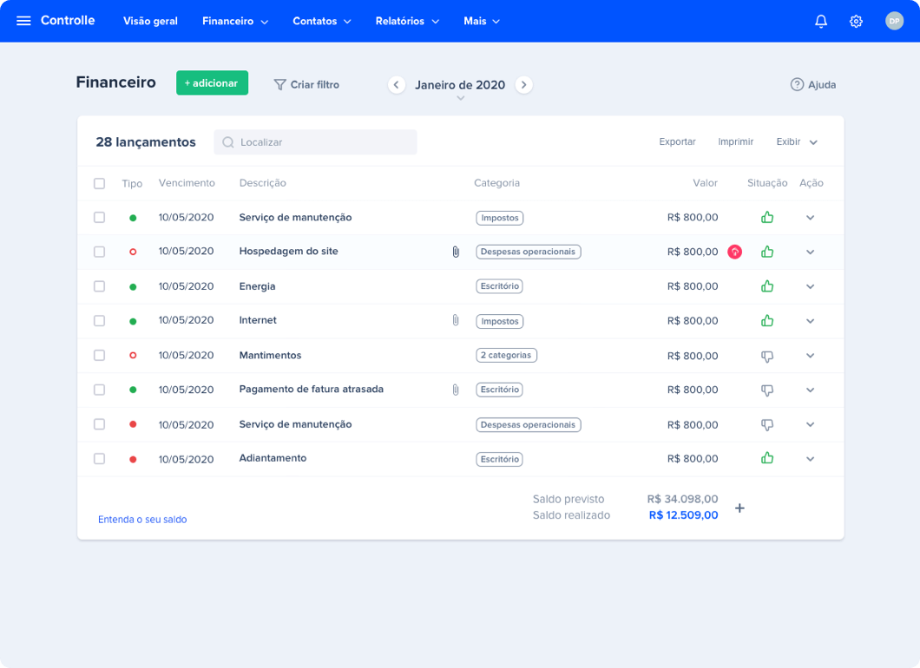Click the red alert badge on Hospedagem row

click(x=734, y=252)
